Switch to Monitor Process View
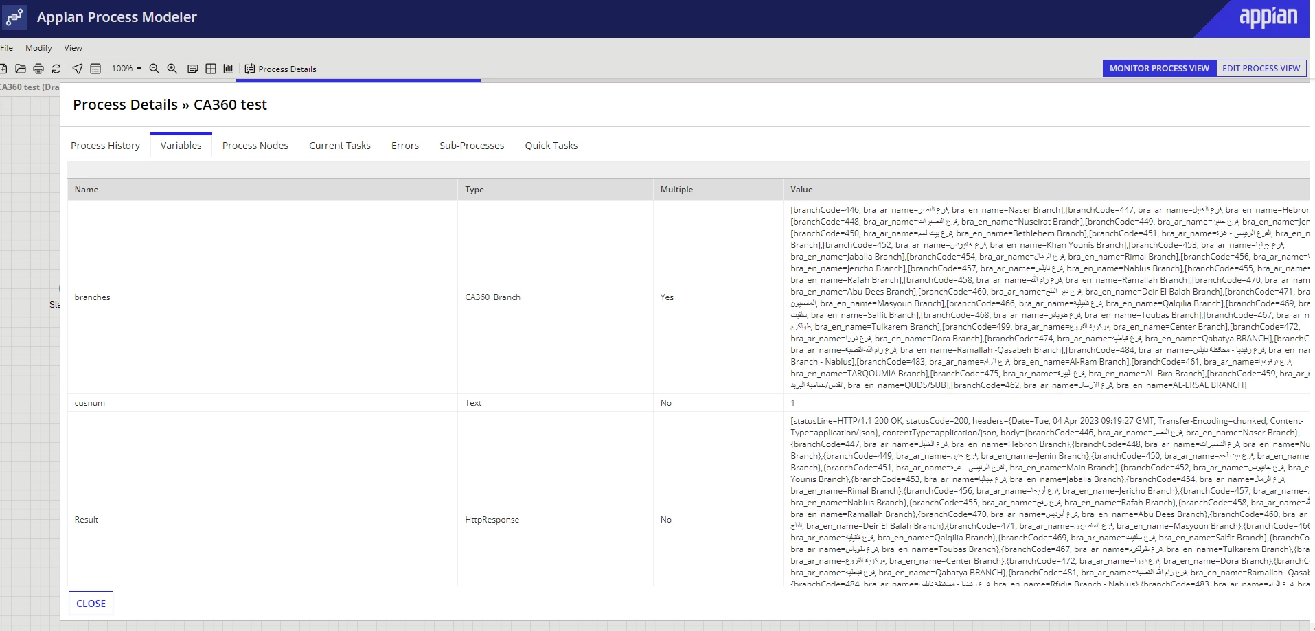The image size is (1315, 631). click(x=1159, y=69)
